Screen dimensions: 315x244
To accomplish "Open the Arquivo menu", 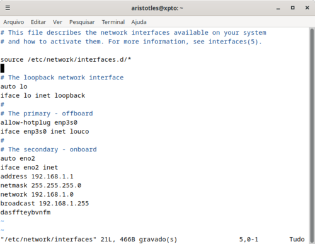I will coord(14,22).
